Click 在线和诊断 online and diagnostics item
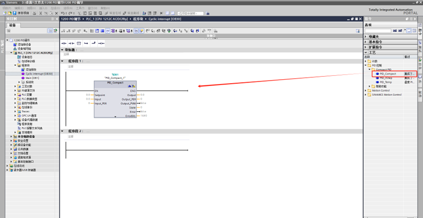 click(x=28, y=61)
